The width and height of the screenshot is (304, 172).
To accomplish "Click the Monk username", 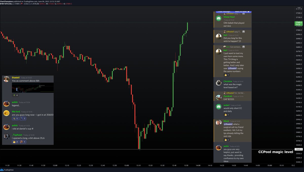I will pos(226,121).
